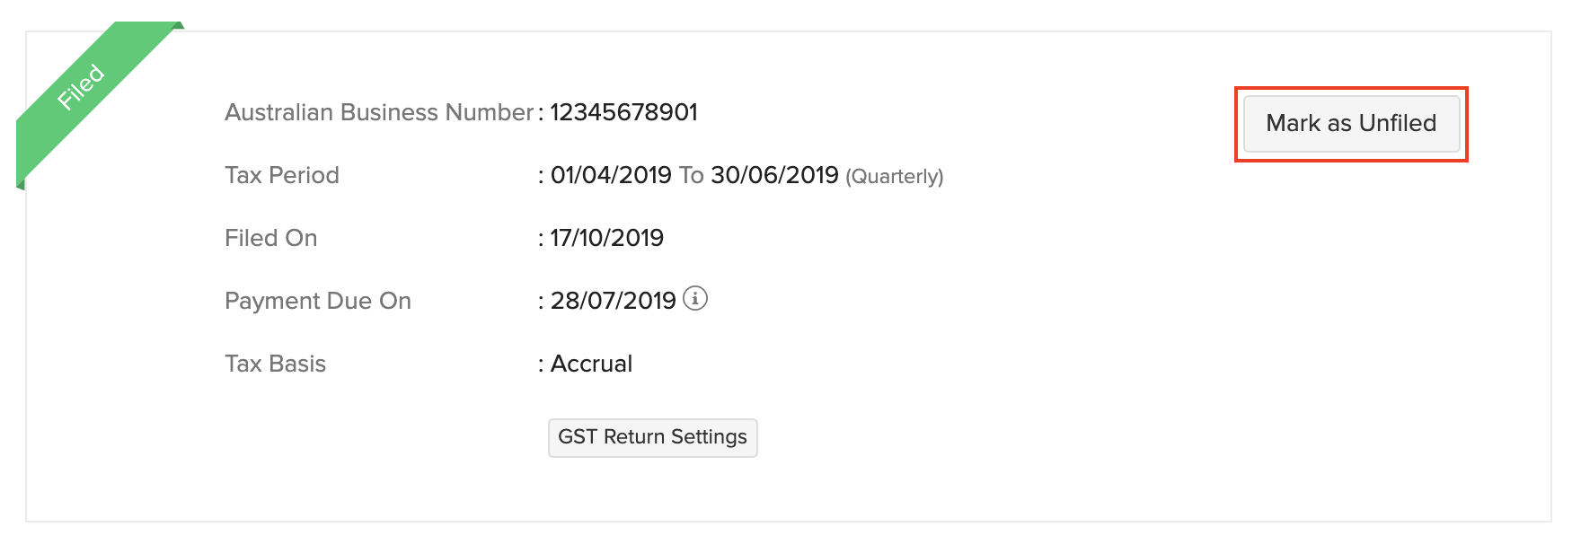Click the Payment Due On label

pyautogui.click(x=318, y=301)
